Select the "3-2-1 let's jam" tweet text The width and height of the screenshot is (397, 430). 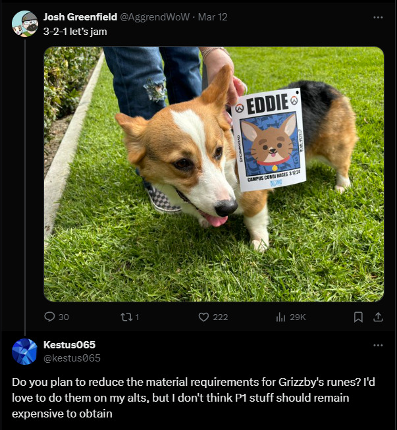pos(75,32)
